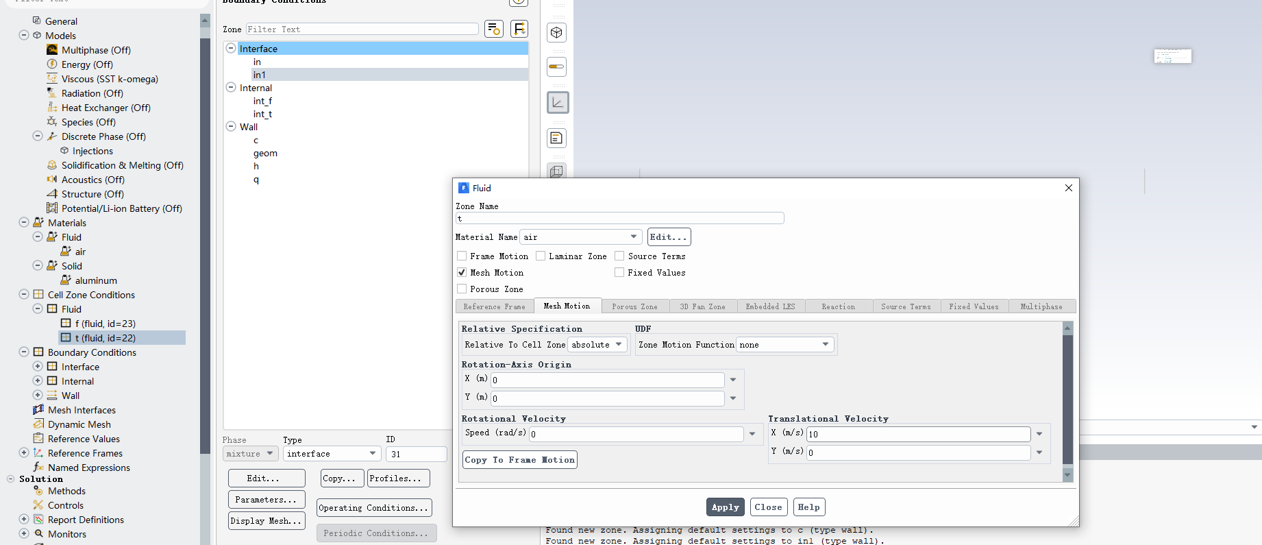Click Copy To Frame Motion button
1262x545 pixels.
pos(519,460)
